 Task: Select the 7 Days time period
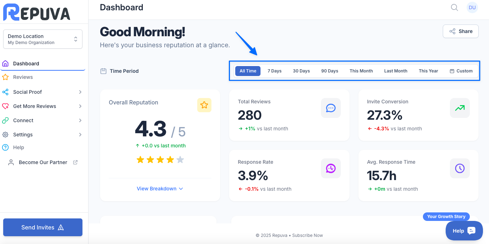pos(274,71)
